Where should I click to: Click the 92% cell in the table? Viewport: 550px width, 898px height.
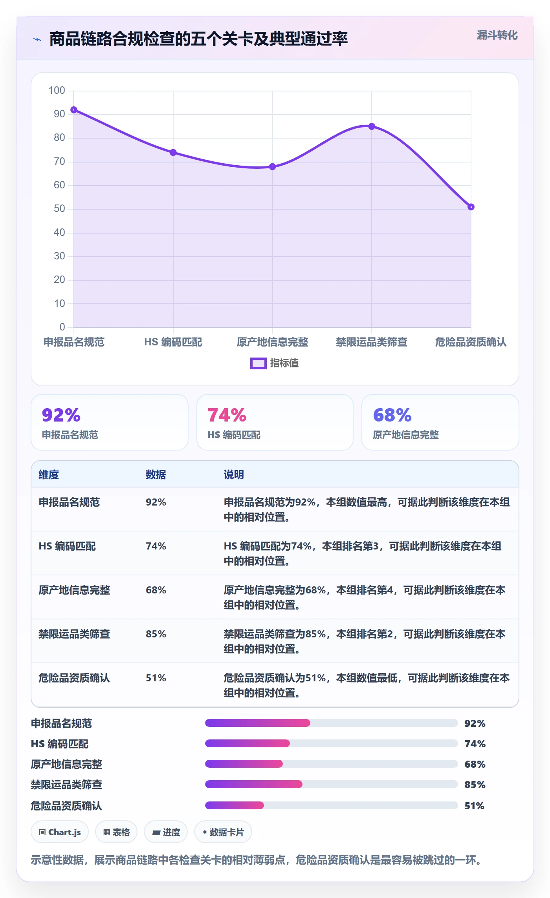156,502
